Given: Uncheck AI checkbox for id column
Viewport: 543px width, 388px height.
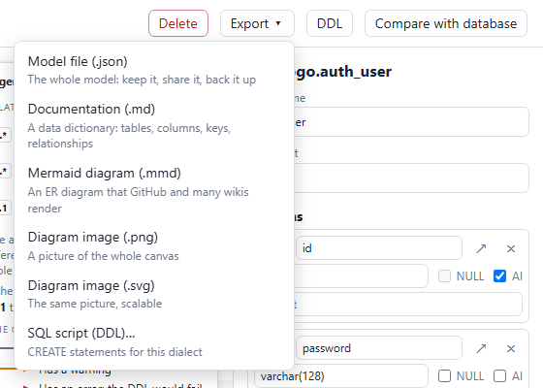Looking at the screenshot, I should click(499, 276).
